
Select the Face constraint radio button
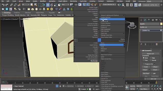coord(144,60)
